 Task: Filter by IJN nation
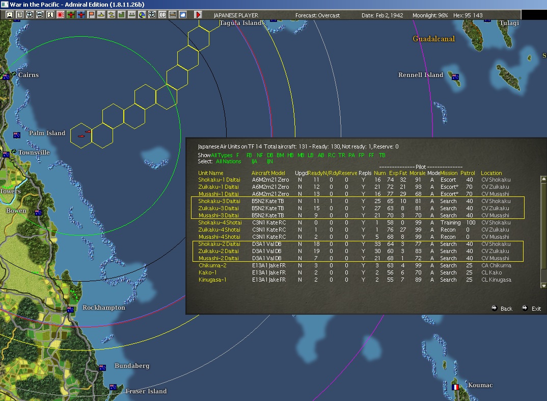[x=269, y=161]
